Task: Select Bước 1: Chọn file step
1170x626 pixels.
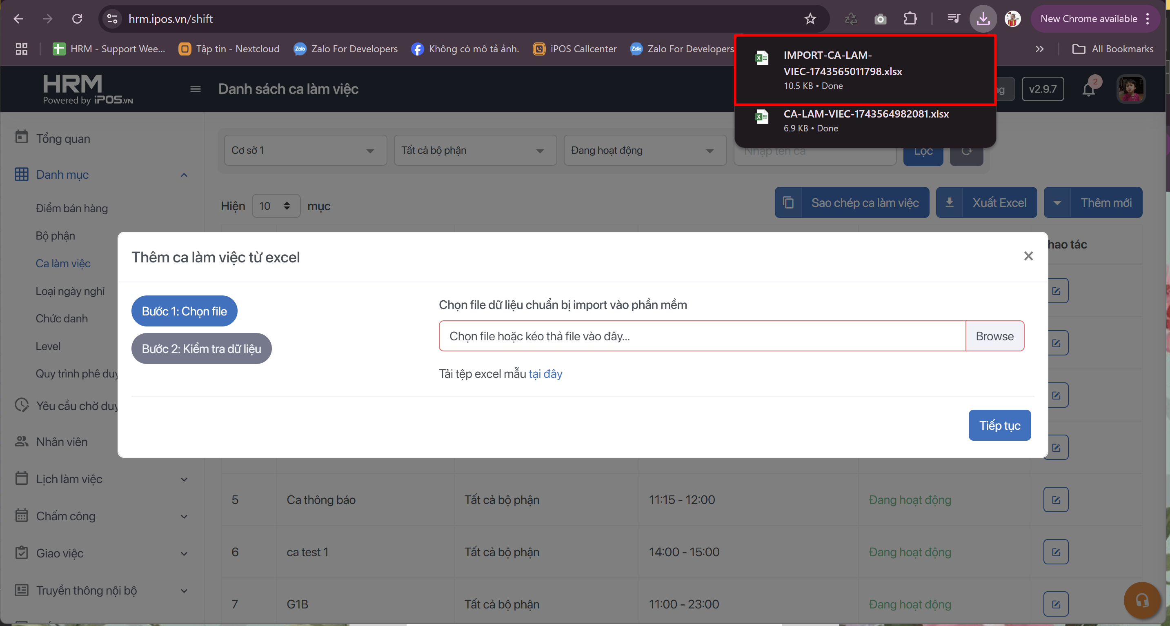Action: 184,311
